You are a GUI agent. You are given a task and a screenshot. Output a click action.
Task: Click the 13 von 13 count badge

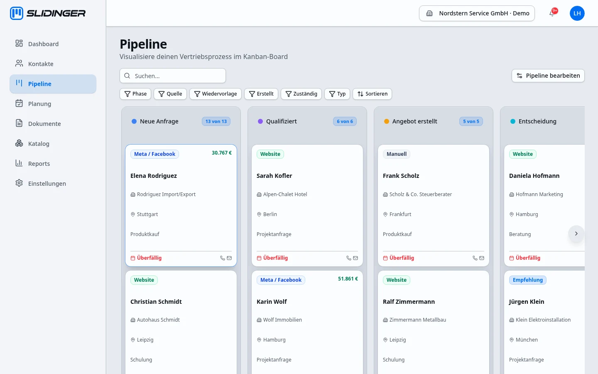click(216, 121)
